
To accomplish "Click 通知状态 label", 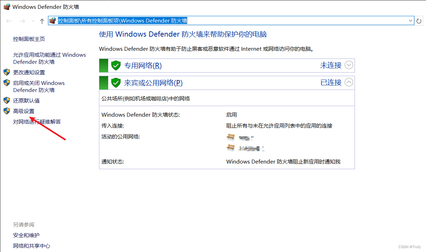I will [113, 162].
